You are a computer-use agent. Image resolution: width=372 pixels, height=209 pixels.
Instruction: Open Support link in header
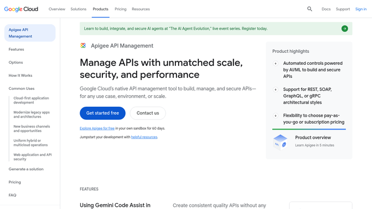coord(343,9)
